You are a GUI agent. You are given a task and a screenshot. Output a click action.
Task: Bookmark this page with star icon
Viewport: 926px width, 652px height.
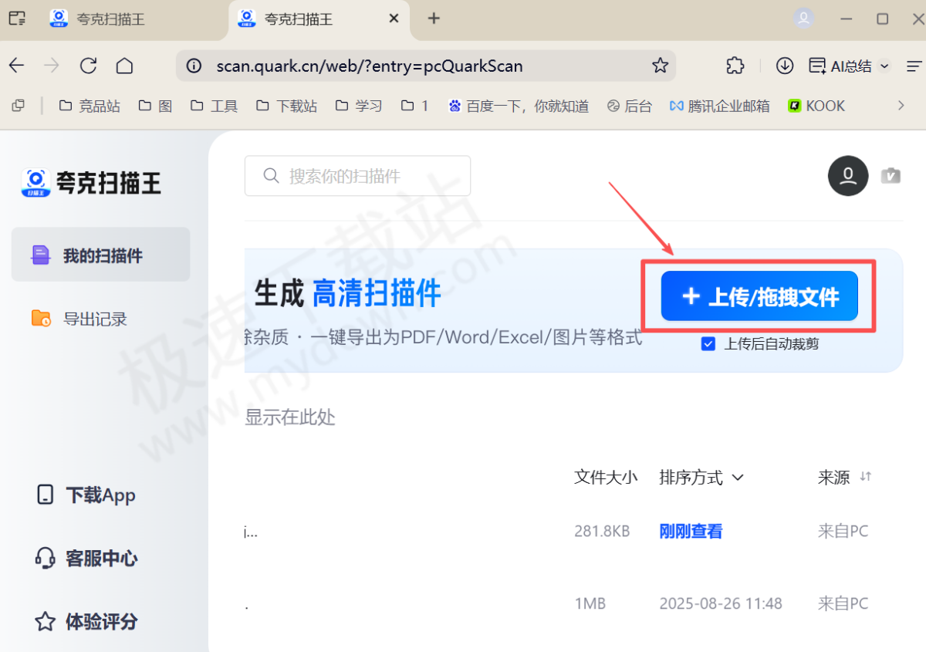(660, 66)
